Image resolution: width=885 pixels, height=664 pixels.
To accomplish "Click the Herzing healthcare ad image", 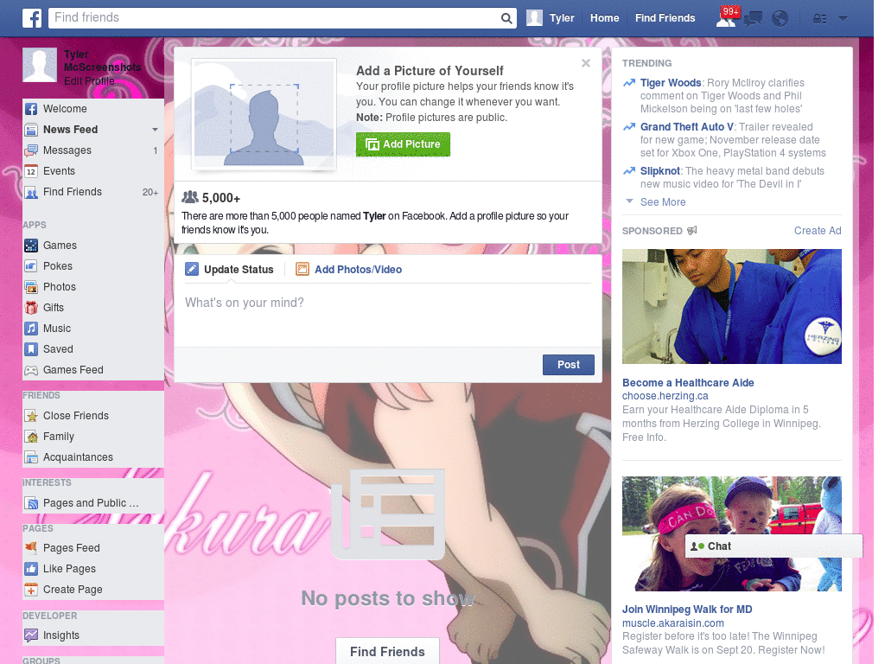I will point(731,307).
